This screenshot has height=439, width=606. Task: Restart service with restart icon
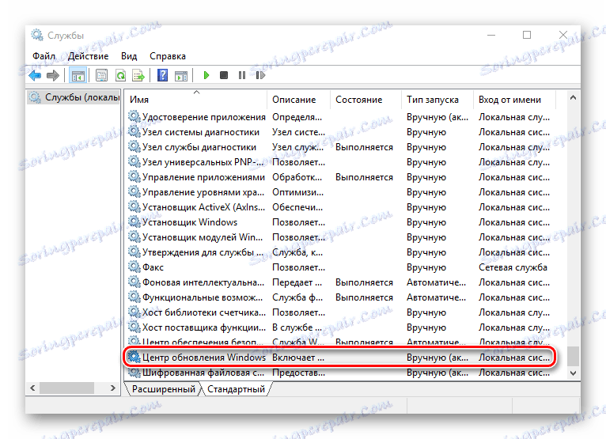260,75
